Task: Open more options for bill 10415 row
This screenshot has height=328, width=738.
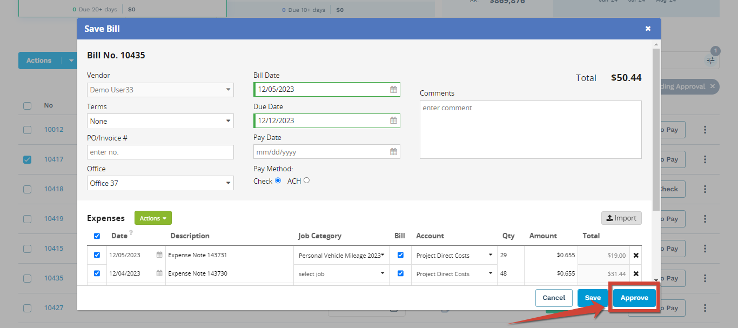Action: click(x=705, y=249)
